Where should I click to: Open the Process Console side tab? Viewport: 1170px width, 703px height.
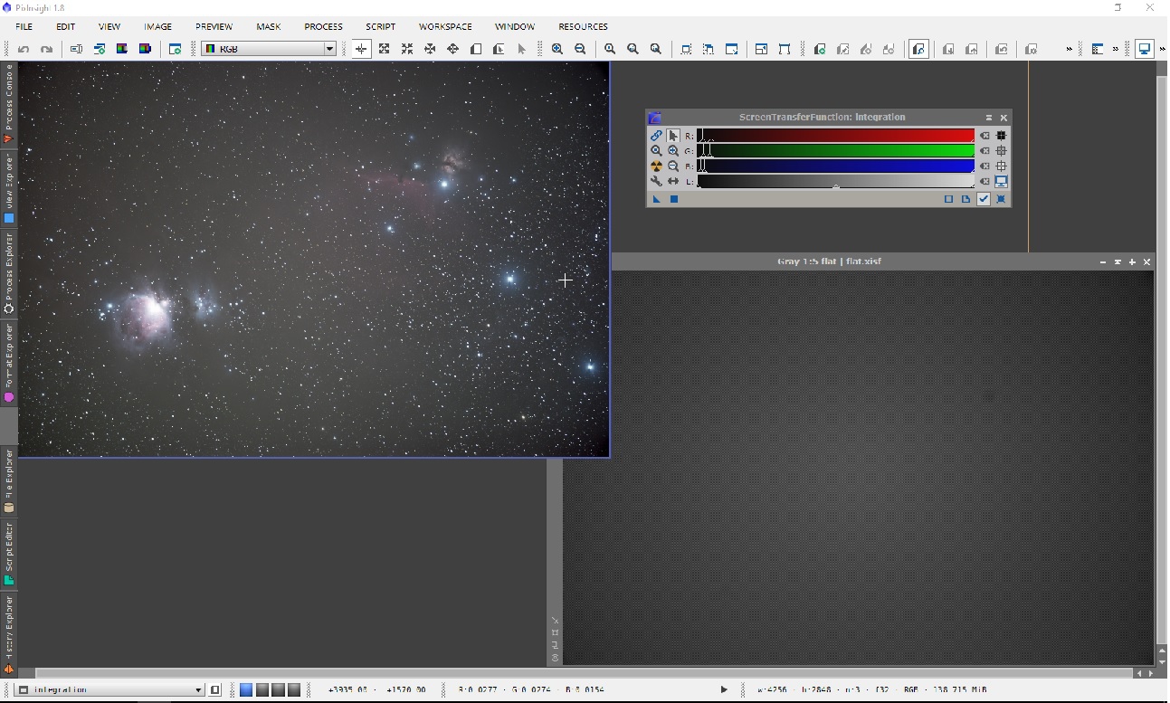pos(9,103)
